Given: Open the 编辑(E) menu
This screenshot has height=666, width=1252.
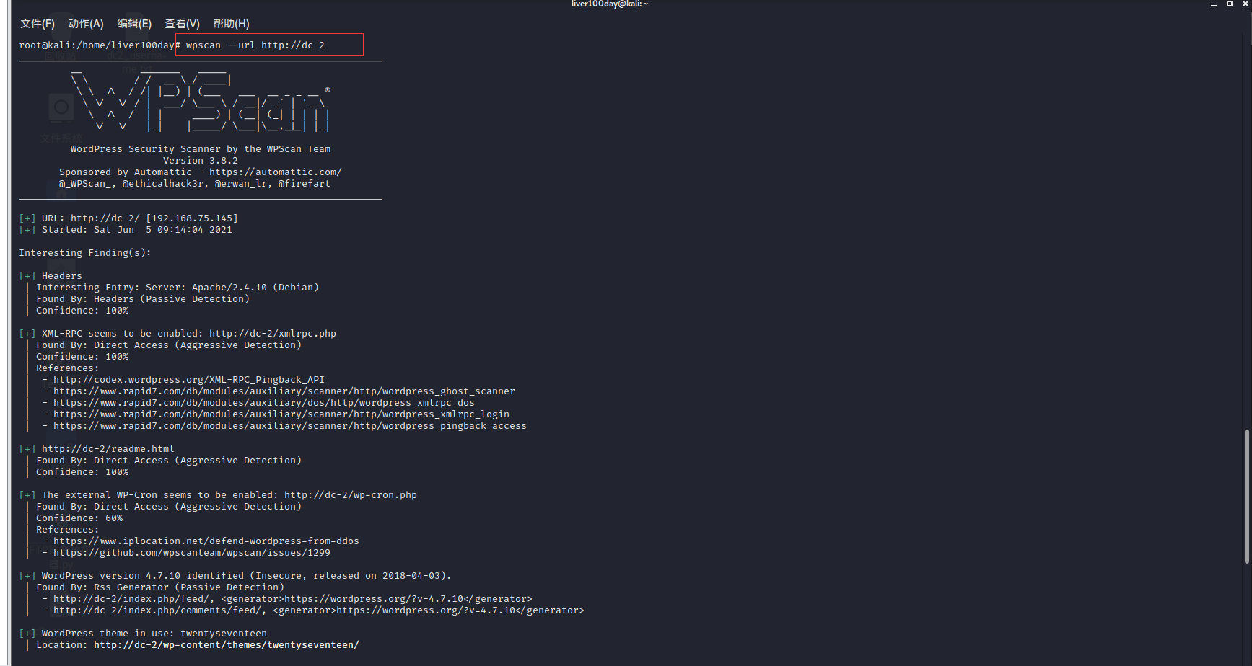Looking at the screenshot, I should [x=134, y=23].
